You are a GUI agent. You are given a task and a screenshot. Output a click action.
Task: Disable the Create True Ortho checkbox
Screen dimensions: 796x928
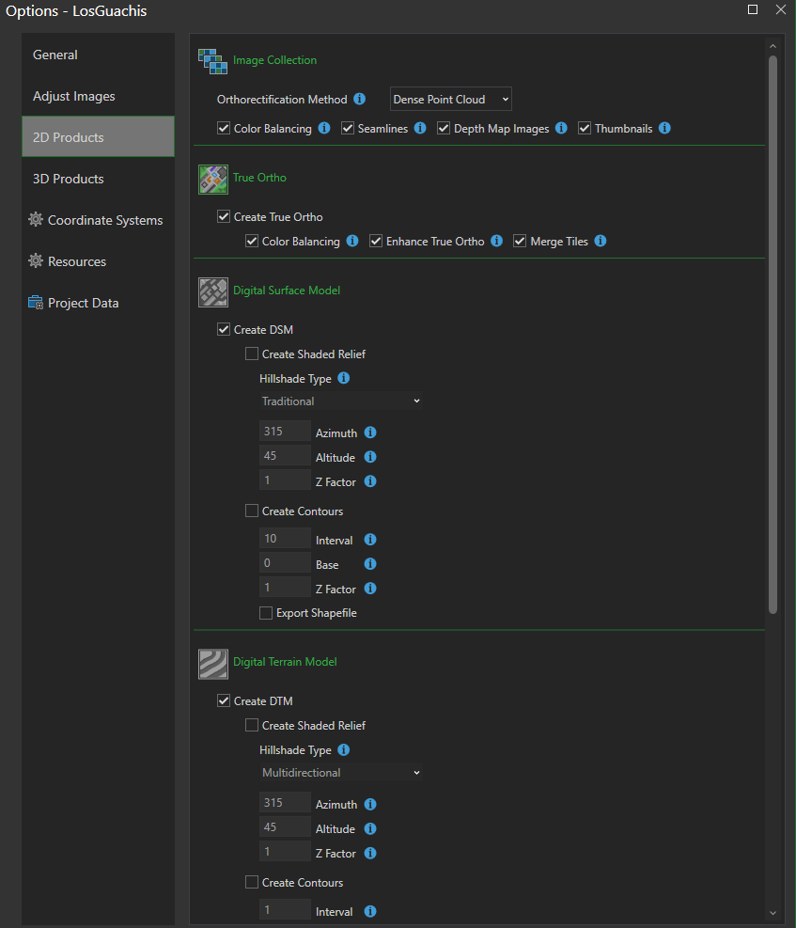(224, 217)
